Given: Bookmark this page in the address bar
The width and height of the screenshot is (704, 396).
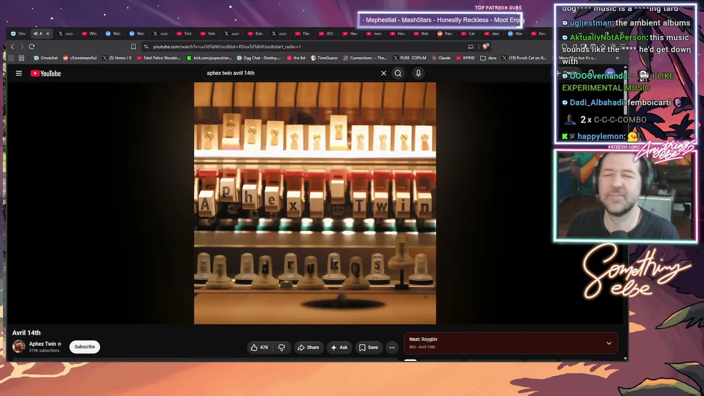Looking at the screenshot, I should point(133,47).
